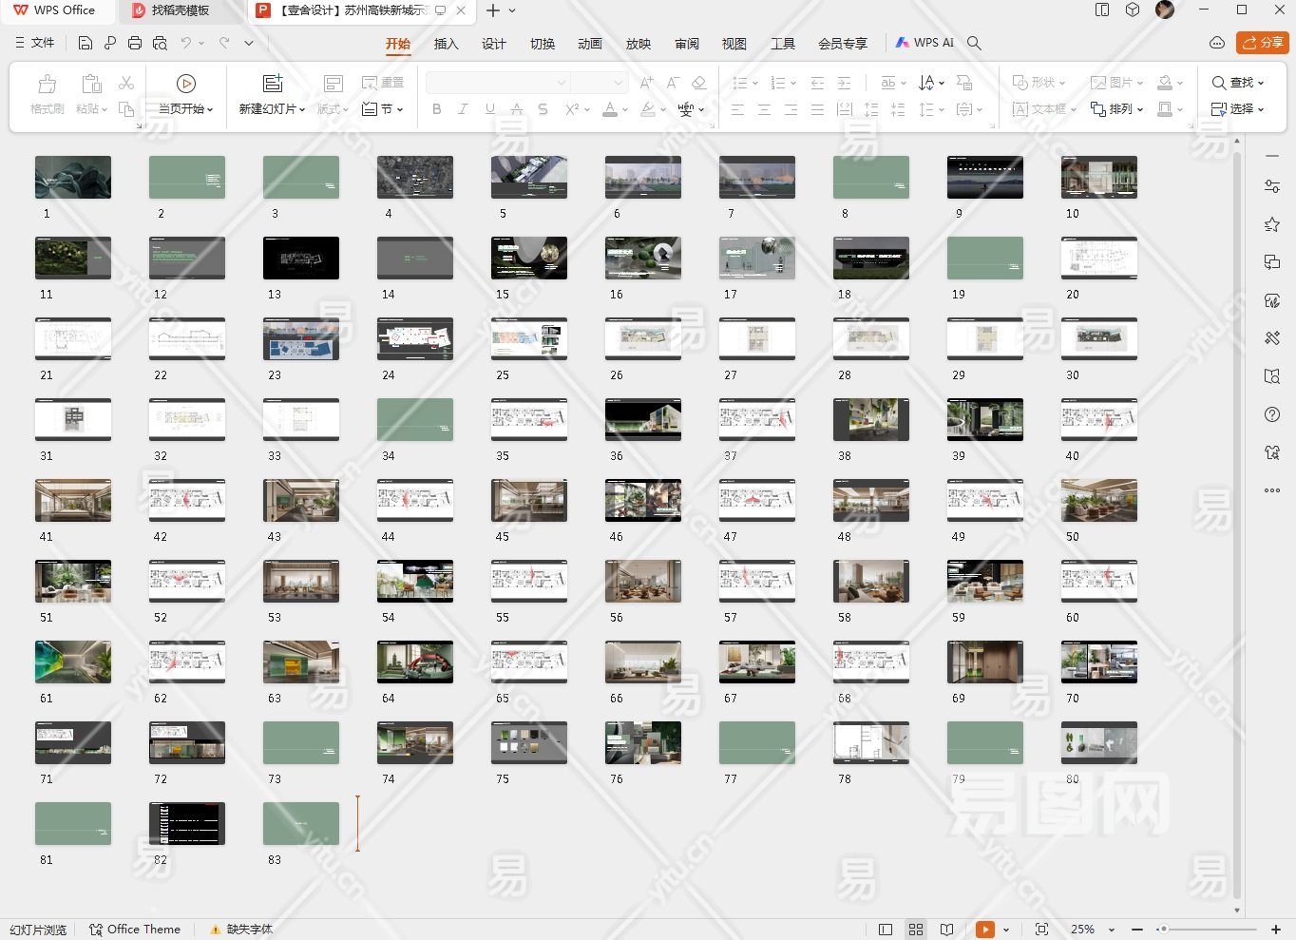Click the zoom slider handle
The height and width of the screenshot is (940, 1296).
1162,930
